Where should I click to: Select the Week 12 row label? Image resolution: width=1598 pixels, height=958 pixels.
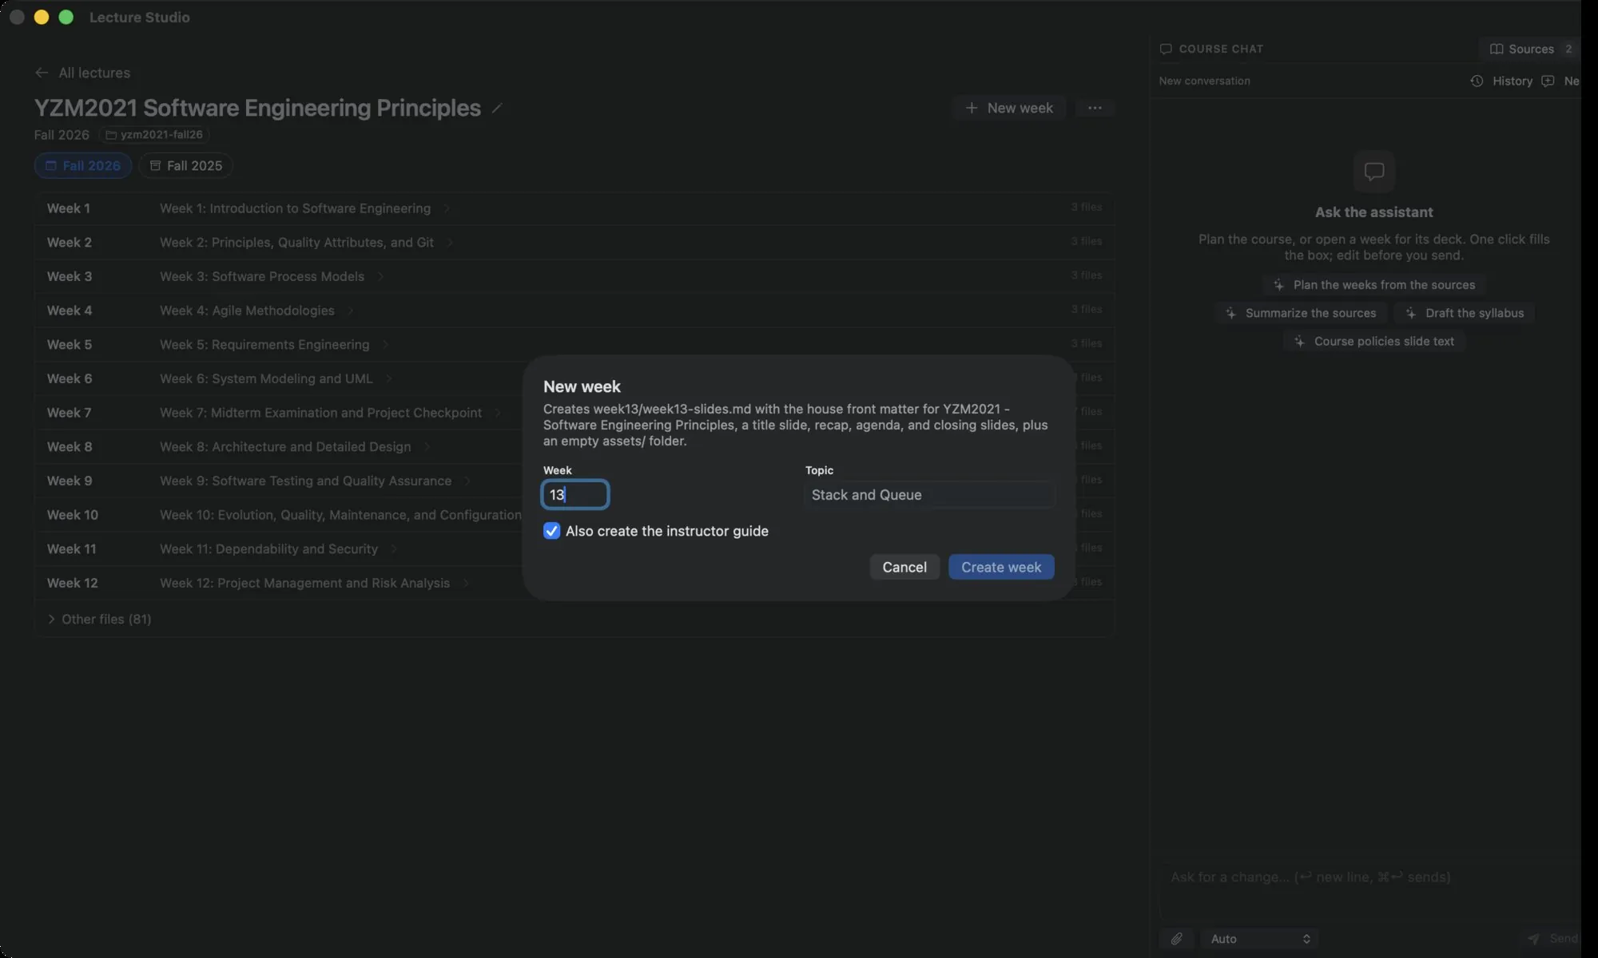[x=73, y=583]
